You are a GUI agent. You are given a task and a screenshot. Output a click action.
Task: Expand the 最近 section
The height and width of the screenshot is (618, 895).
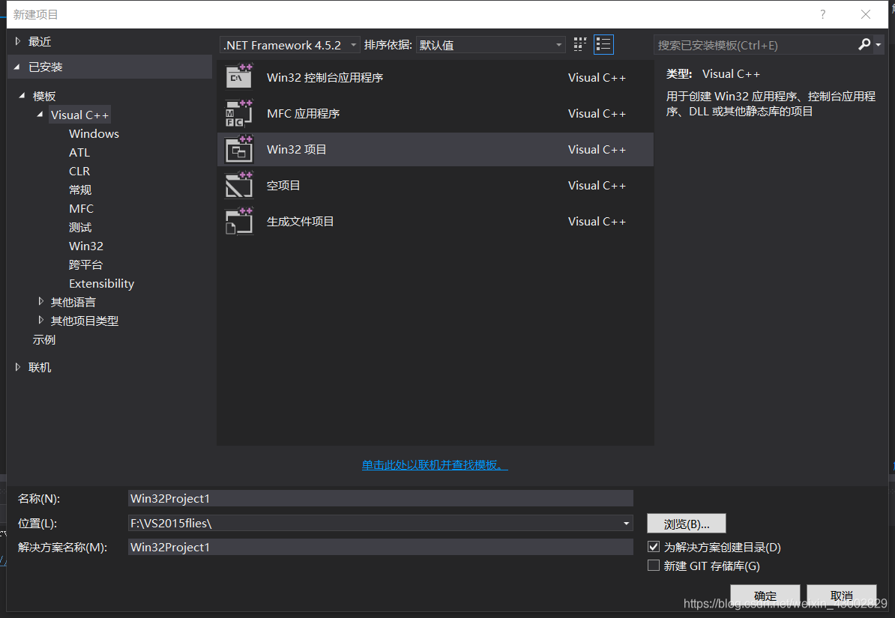pyautogui.click(x=18, y=41)
